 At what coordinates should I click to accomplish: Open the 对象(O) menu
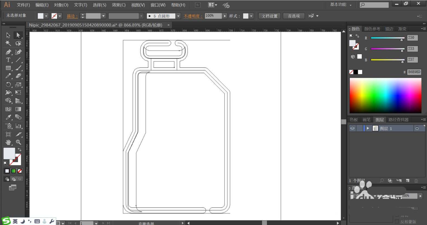click(x=61, y=5)
